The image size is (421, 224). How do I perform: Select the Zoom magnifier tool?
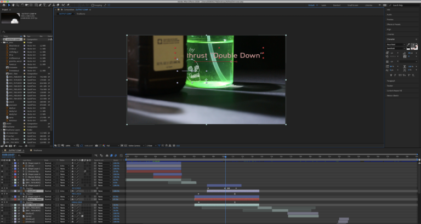pos(18,5)
